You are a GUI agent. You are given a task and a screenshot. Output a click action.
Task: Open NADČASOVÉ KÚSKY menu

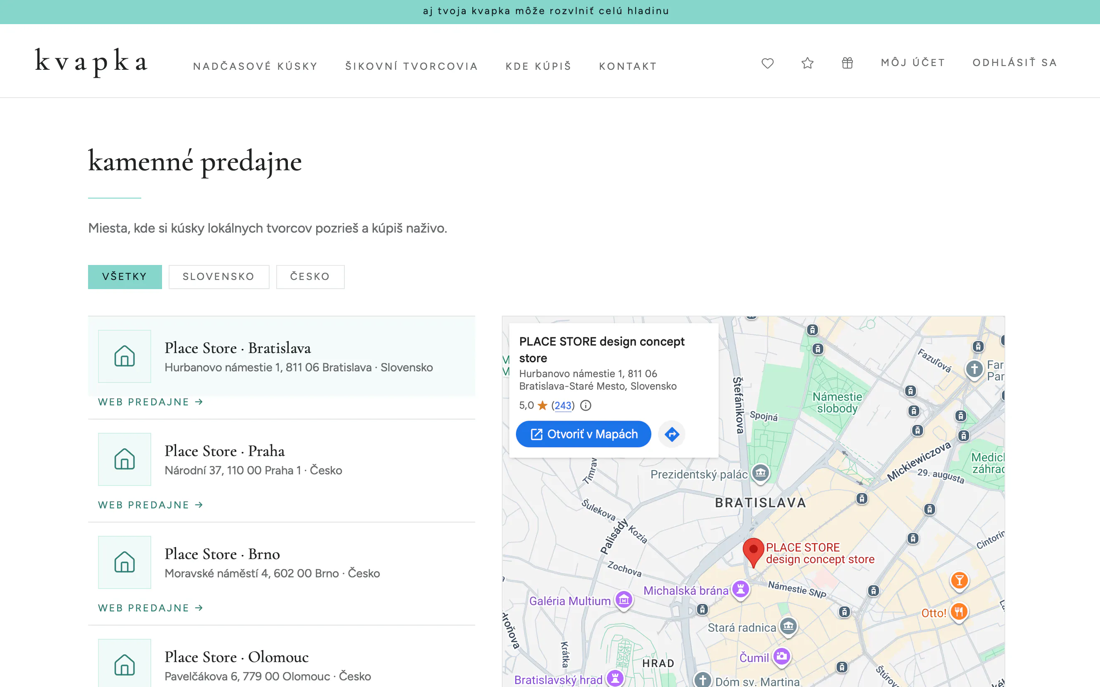(x=255, y=66)
